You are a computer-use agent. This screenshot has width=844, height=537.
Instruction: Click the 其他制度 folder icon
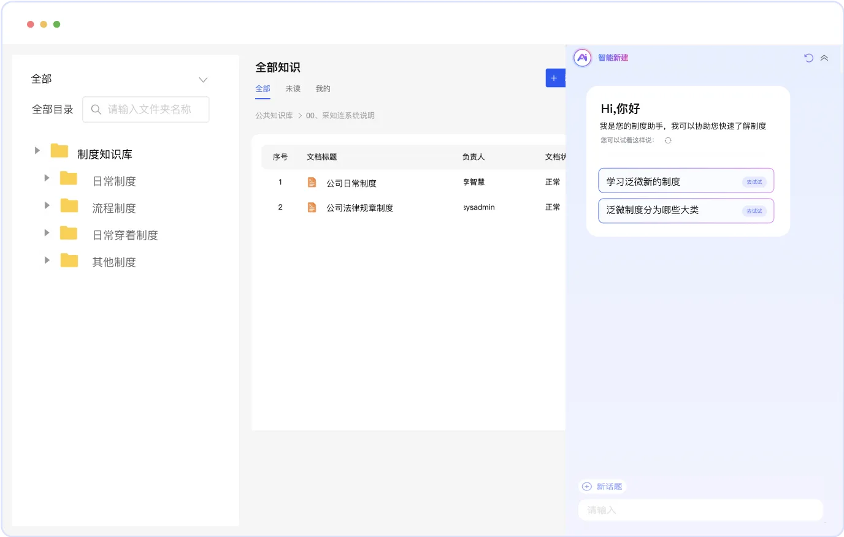coord(69,261)
